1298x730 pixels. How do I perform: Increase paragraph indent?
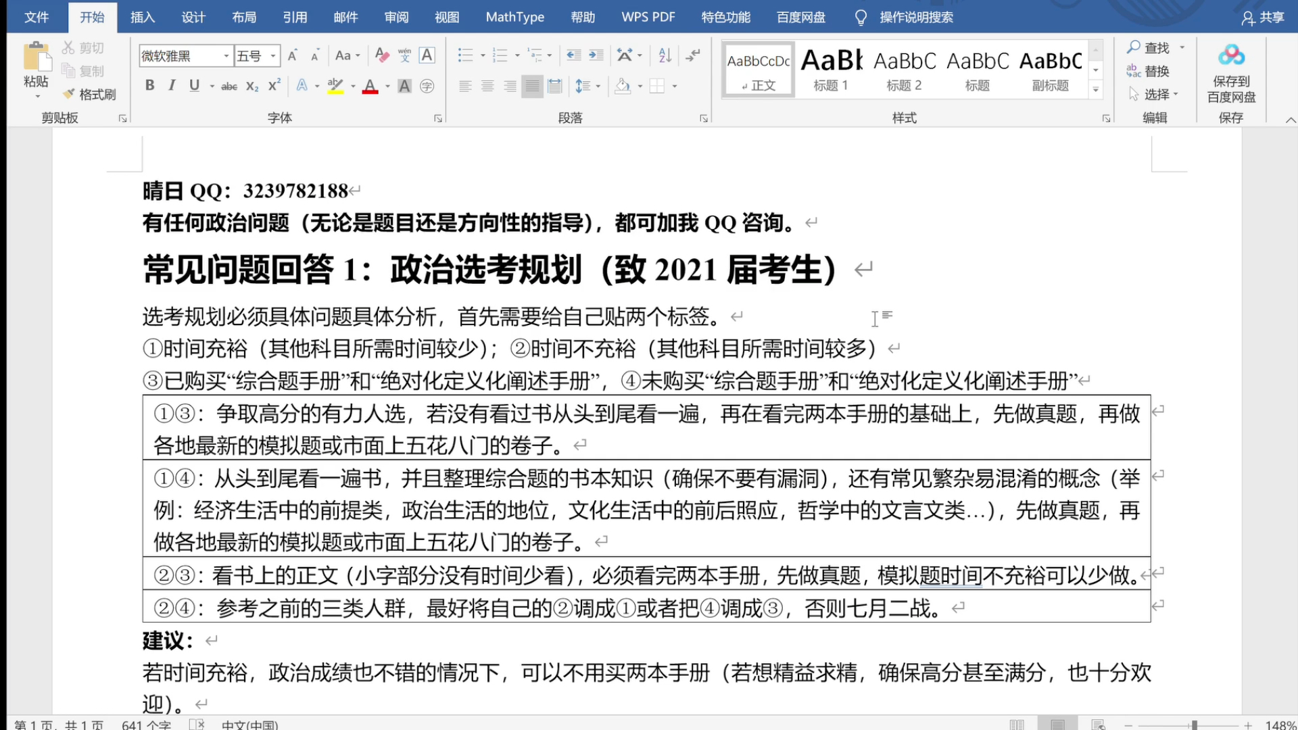(x=596, y=55)
